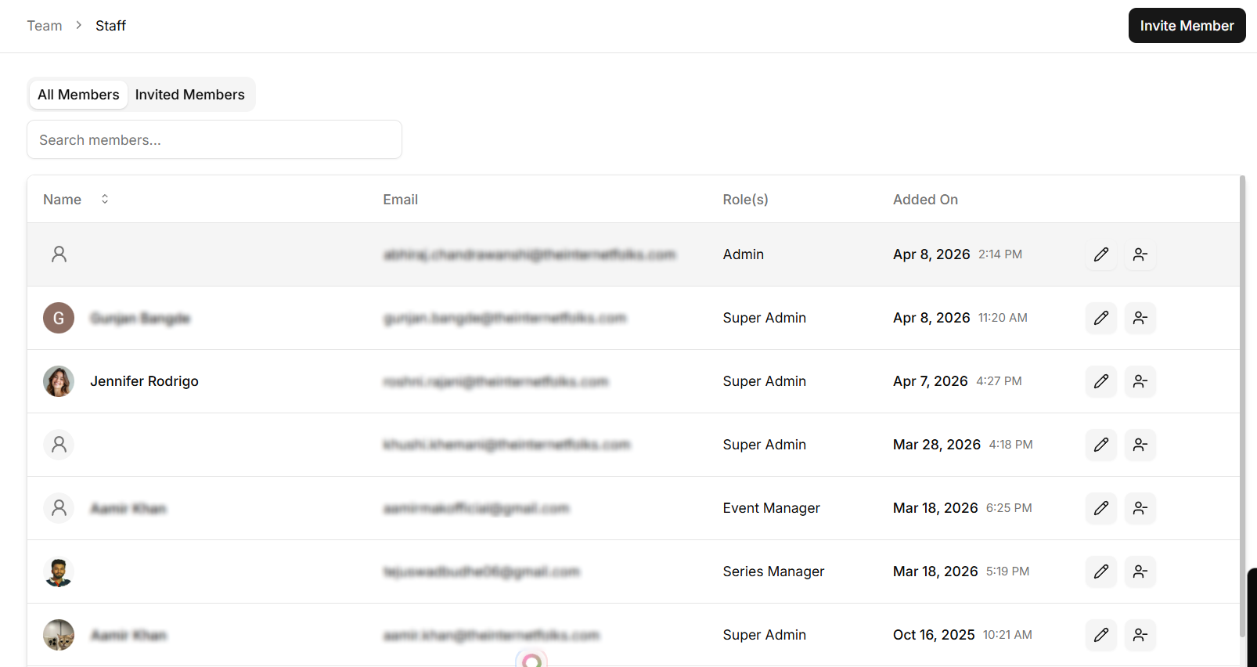This screenshot has height=667, width=1257.
Task: Focus the Search members field
Action: pos(214,140)
